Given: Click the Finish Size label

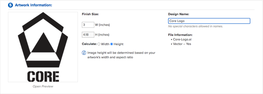Looking at the screenshot, I should [90, 14].
